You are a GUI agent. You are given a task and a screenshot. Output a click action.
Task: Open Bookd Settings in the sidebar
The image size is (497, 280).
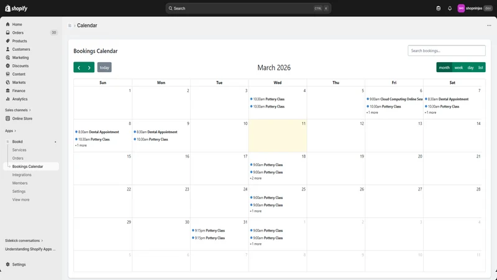tap(19, 192)
